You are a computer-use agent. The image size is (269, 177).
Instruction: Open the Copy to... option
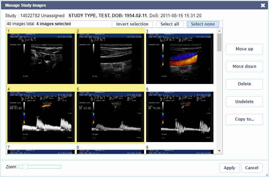point(244,119)
